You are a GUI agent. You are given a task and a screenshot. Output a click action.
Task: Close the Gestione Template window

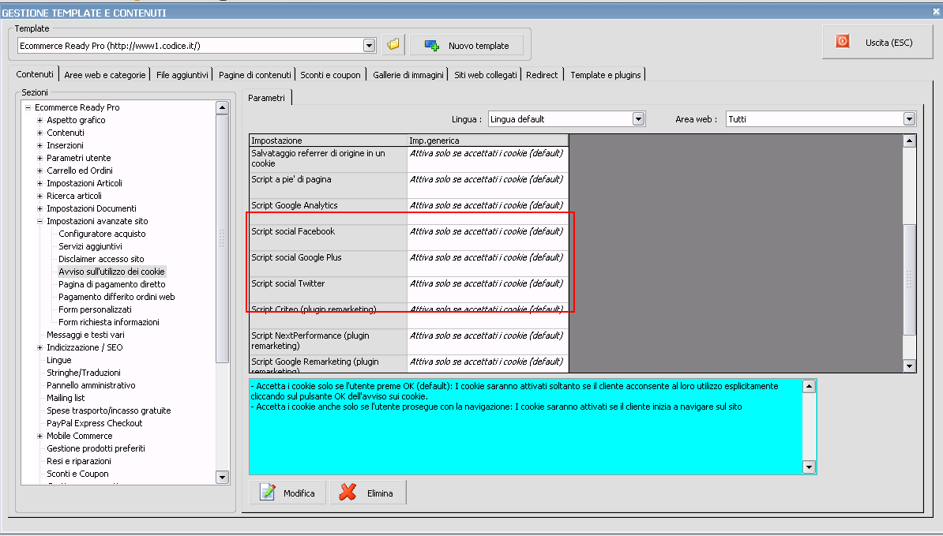[x=937, y=11]
